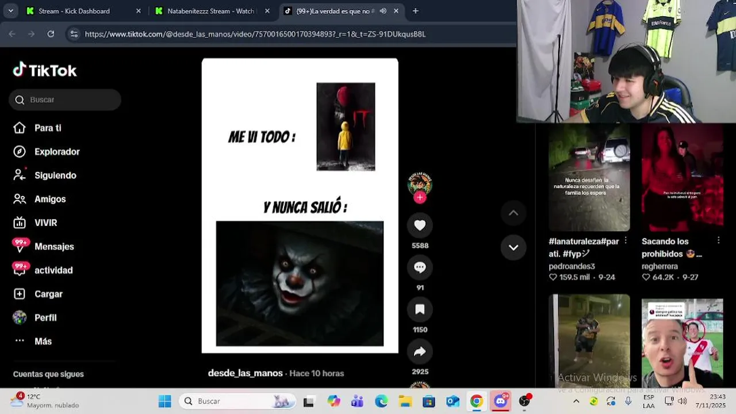Open Copilot from taskbar
The width and height of the screenshot is (736, 414).
[333, 401]
